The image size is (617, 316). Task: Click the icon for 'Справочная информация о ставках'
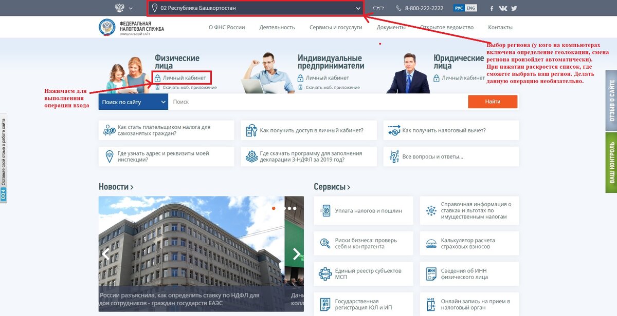(431, 210)
